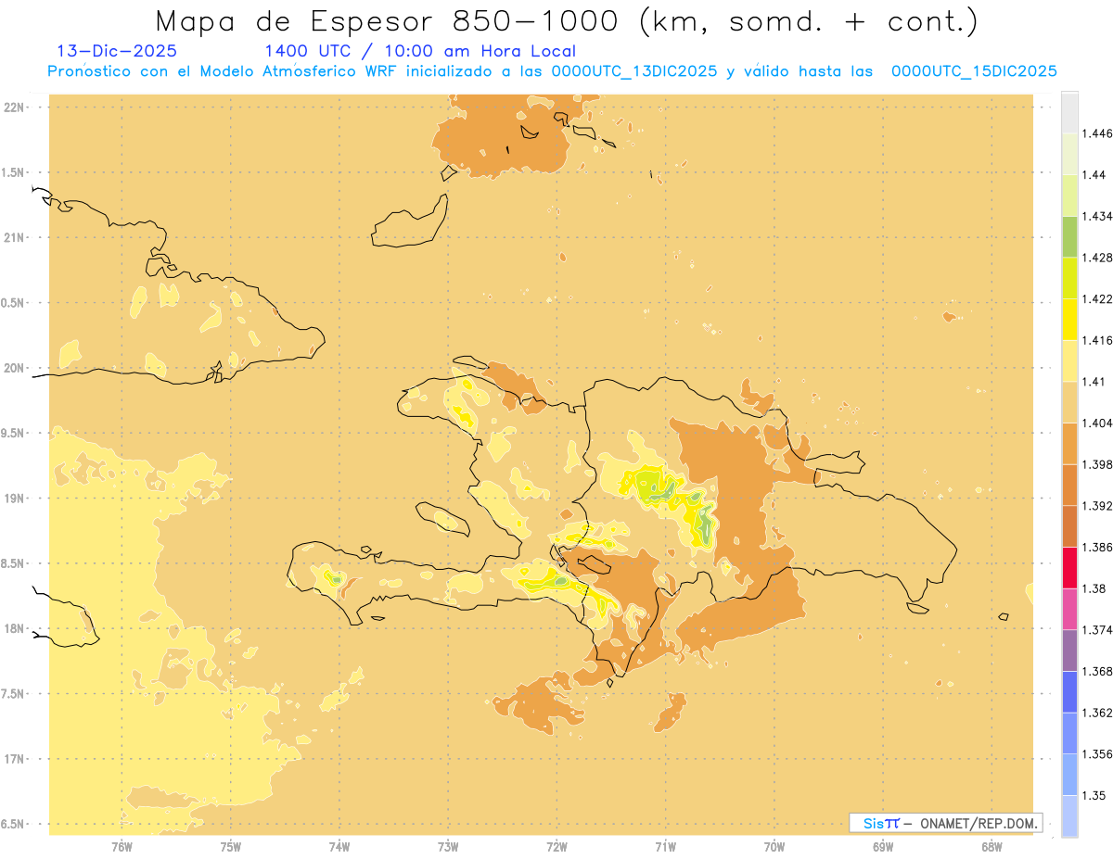Screen dimensions: 1113x859
Task: Click the legend value '1.35'
Action: point(1094,795)
